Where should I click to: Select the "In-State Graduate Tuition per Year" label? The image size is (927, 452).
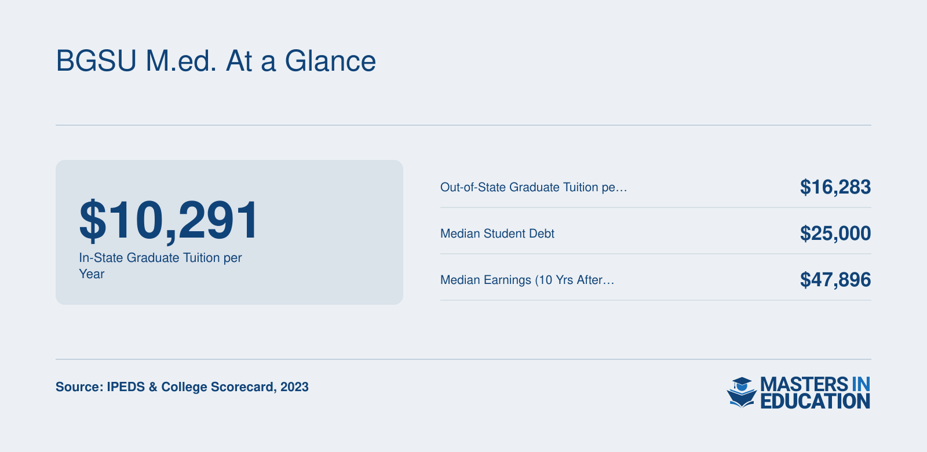coord(160,265)
